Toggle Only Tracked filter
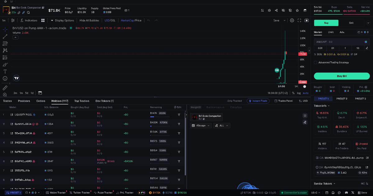Image resolution: width=373 pixels, height=196 pixels. 235,101
